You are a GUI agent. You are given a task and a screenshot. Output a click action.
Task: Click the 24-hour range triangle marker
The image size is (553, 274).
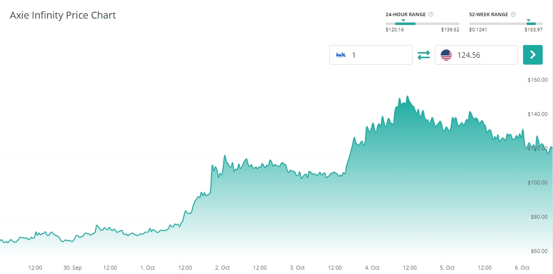tap(403, 21)
